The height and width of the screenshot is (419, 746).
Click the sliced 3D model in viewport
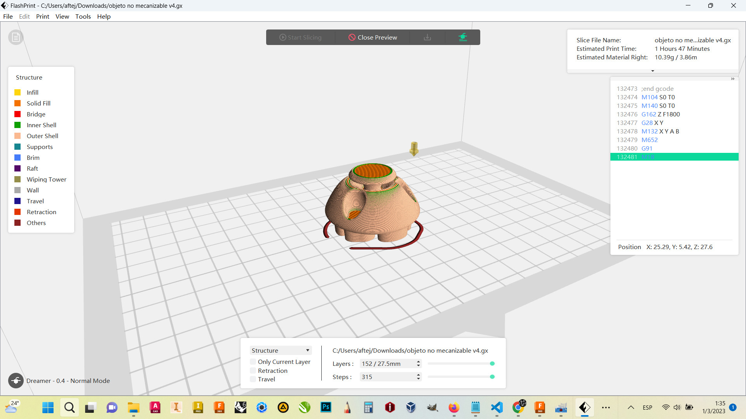coord(373,204)
